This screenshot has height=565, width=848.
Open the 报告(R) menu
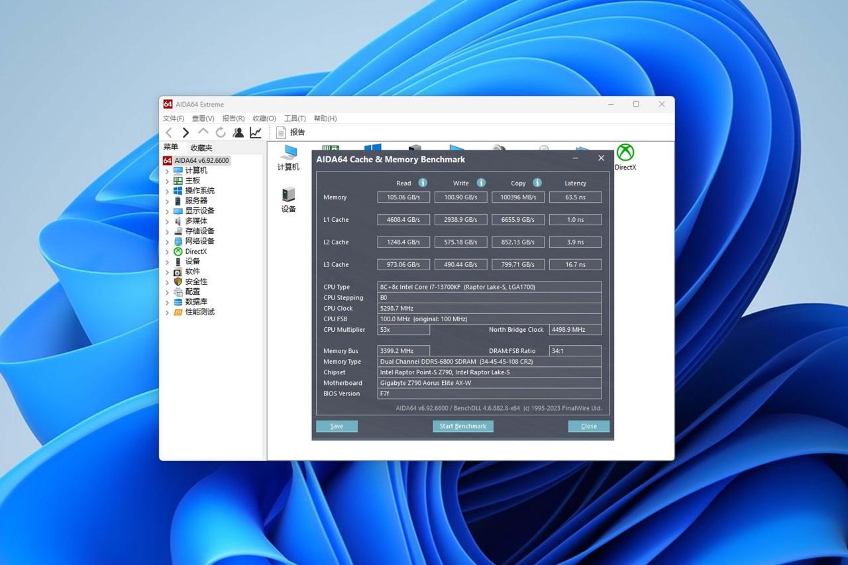pyautogui.click(x=233, y=119)
